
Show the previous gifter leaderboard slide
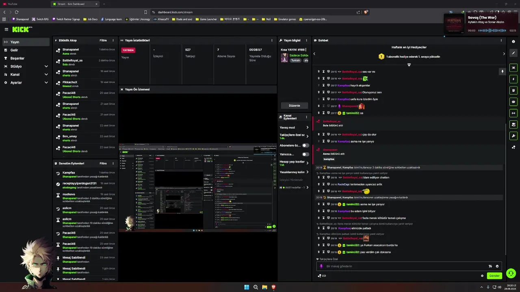point(314,54)
